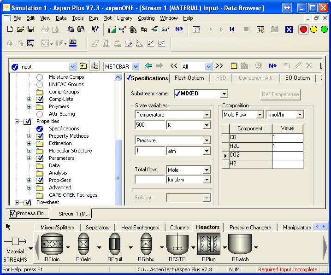331x275 pixels.
Task: Click the CO2 value cell
Action: point(288,155)
